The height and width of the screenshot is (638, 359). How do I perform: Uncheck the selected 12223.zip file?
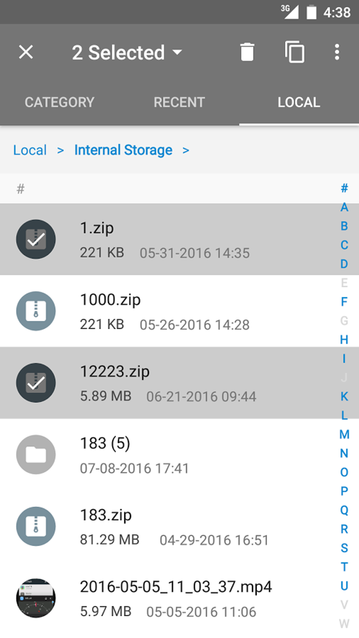36,383
